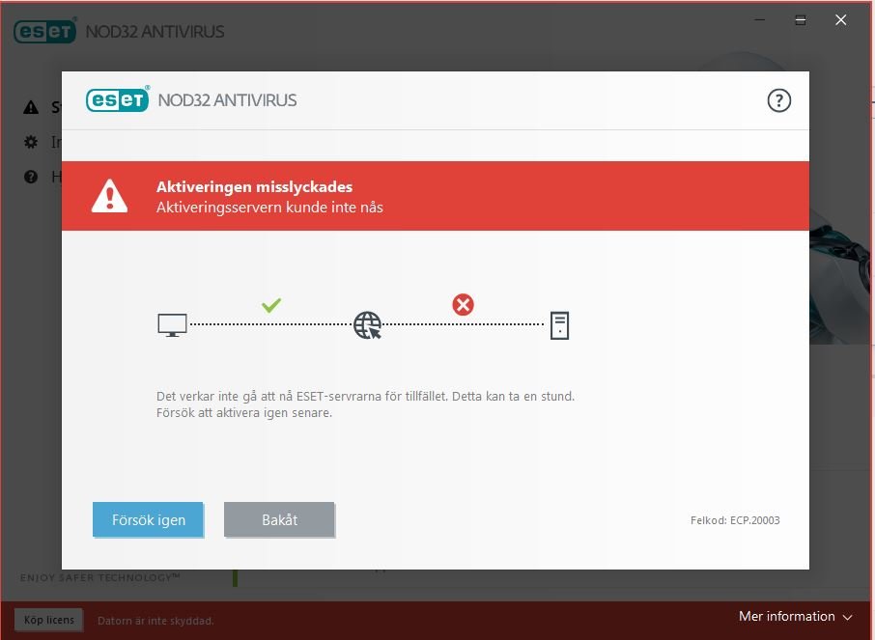Click the red X failure icon
This screenshot has height=640, width=875.
tap(464, 305)
